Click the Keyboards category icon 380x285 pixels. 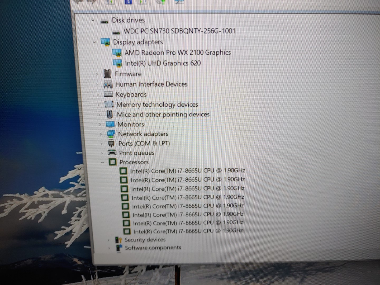[108, 94]
